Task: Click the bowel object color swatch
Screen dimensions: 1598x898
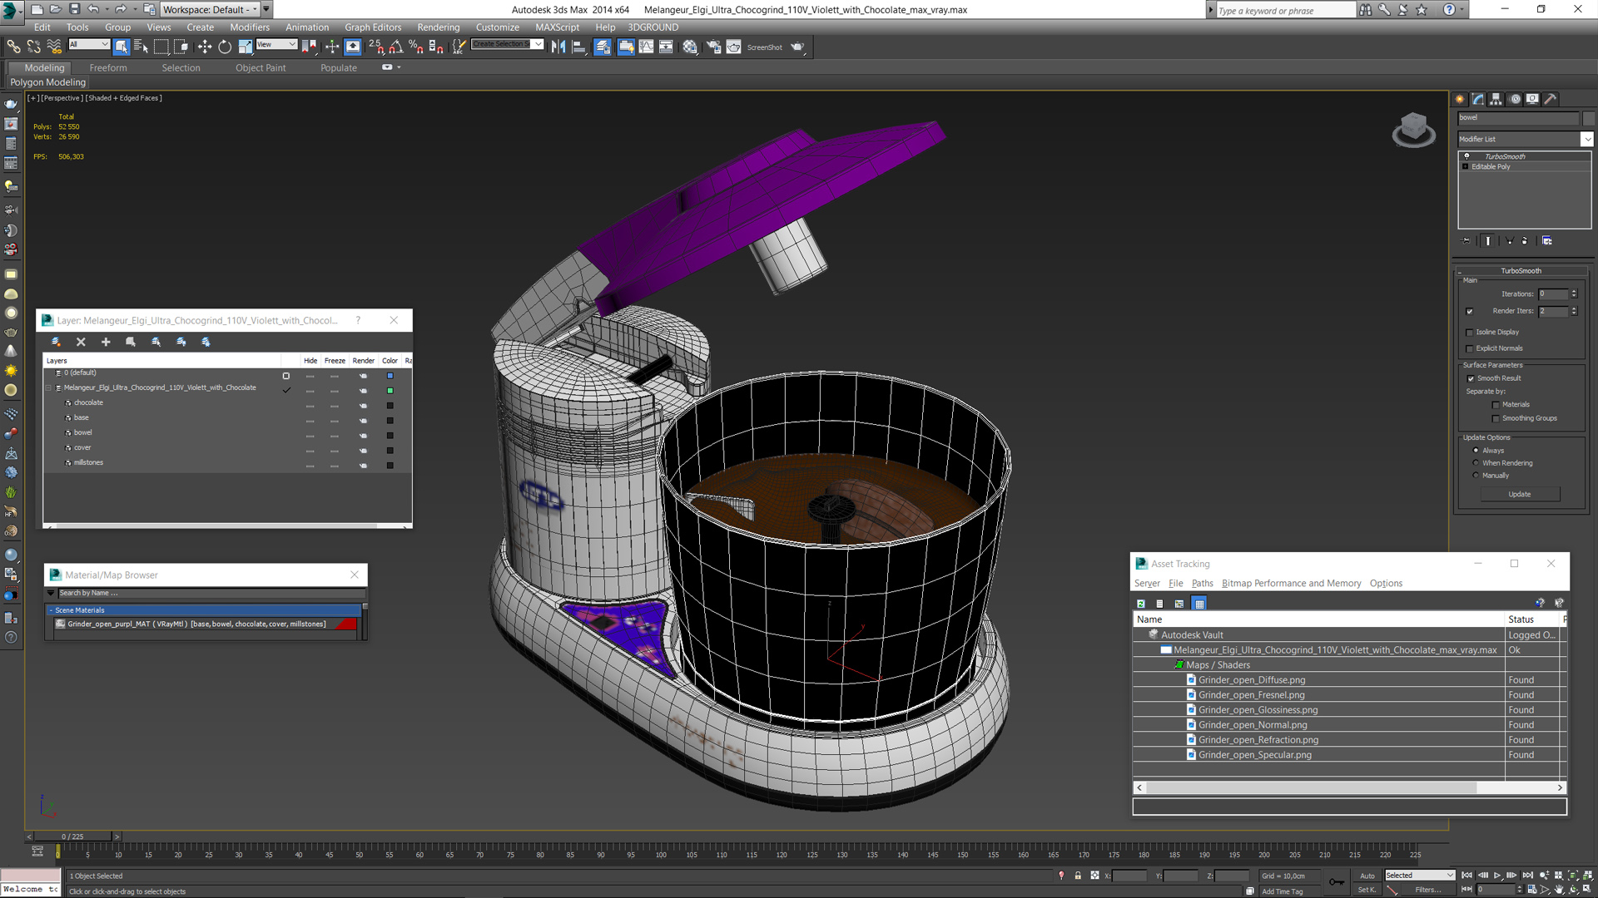Action: click(x=390, y=436)
